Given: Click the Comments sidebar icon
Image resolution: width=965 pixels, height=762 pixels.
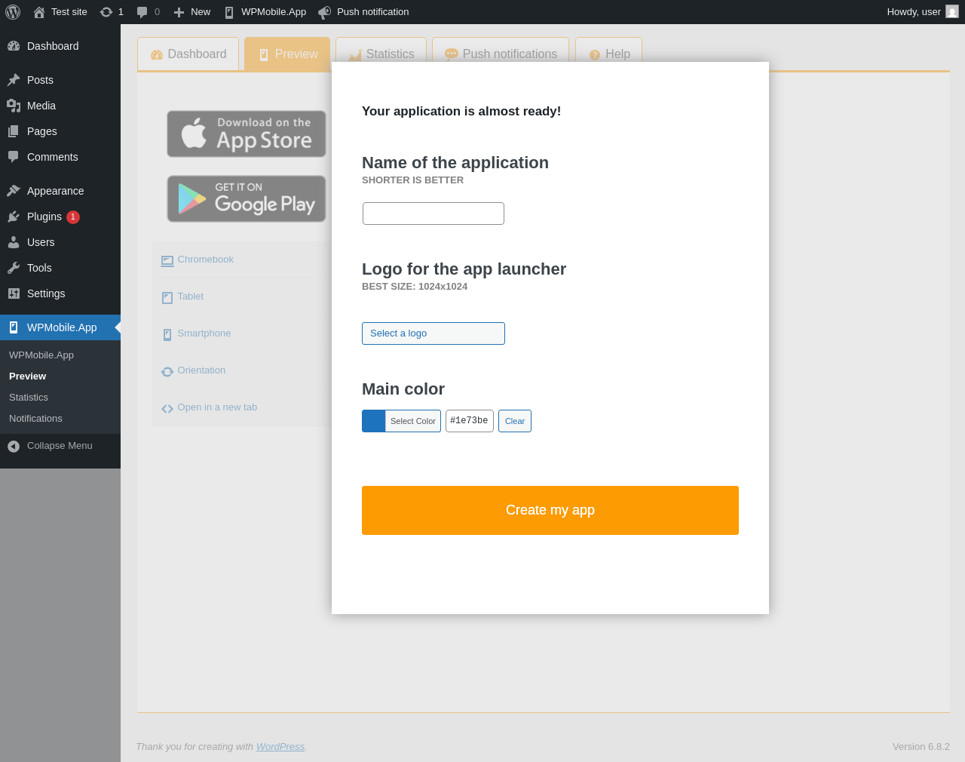Looking at the screenshot, I should point(14,157).
